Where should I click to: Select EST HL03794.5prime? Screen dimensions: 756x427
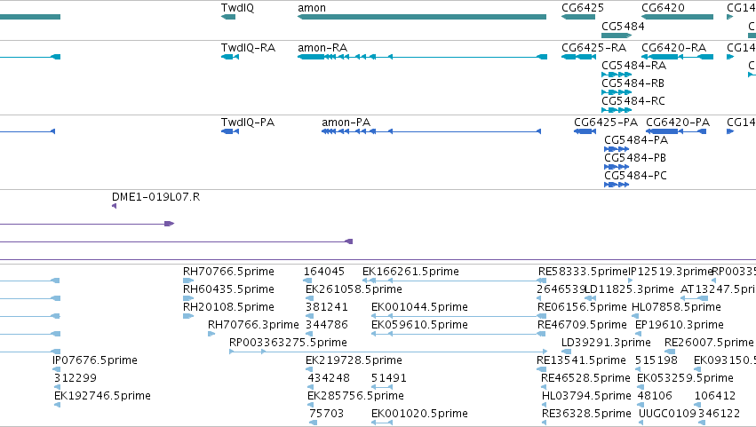pyautogui.click(x=586, y=396)
